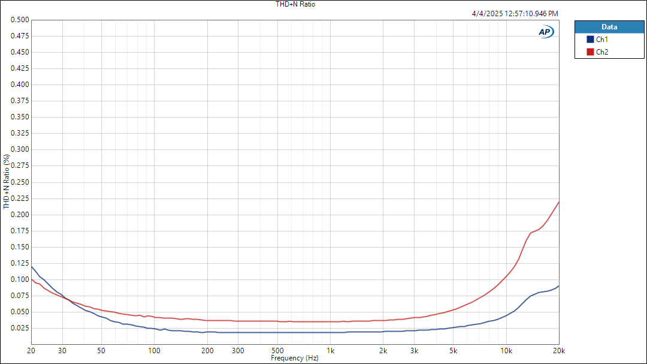Select the Ch1 label in the legend
This screenshot has height=364, width=647.
(602, 40)
